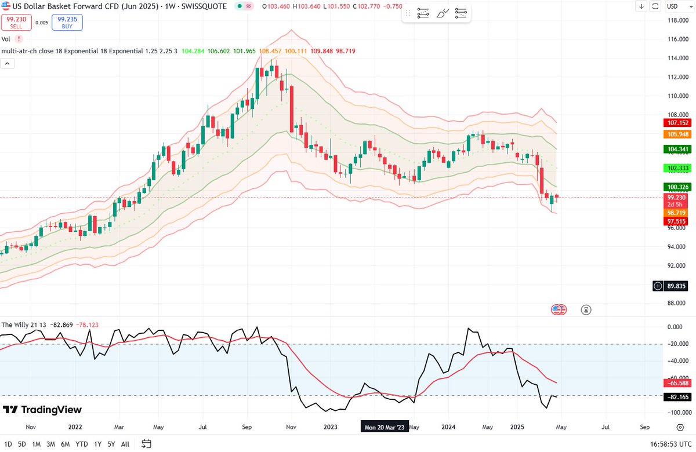Click the Mon 20 Mar '23 date marker
The width and height of the screenshot is (696, 452).
coord(386,427)
